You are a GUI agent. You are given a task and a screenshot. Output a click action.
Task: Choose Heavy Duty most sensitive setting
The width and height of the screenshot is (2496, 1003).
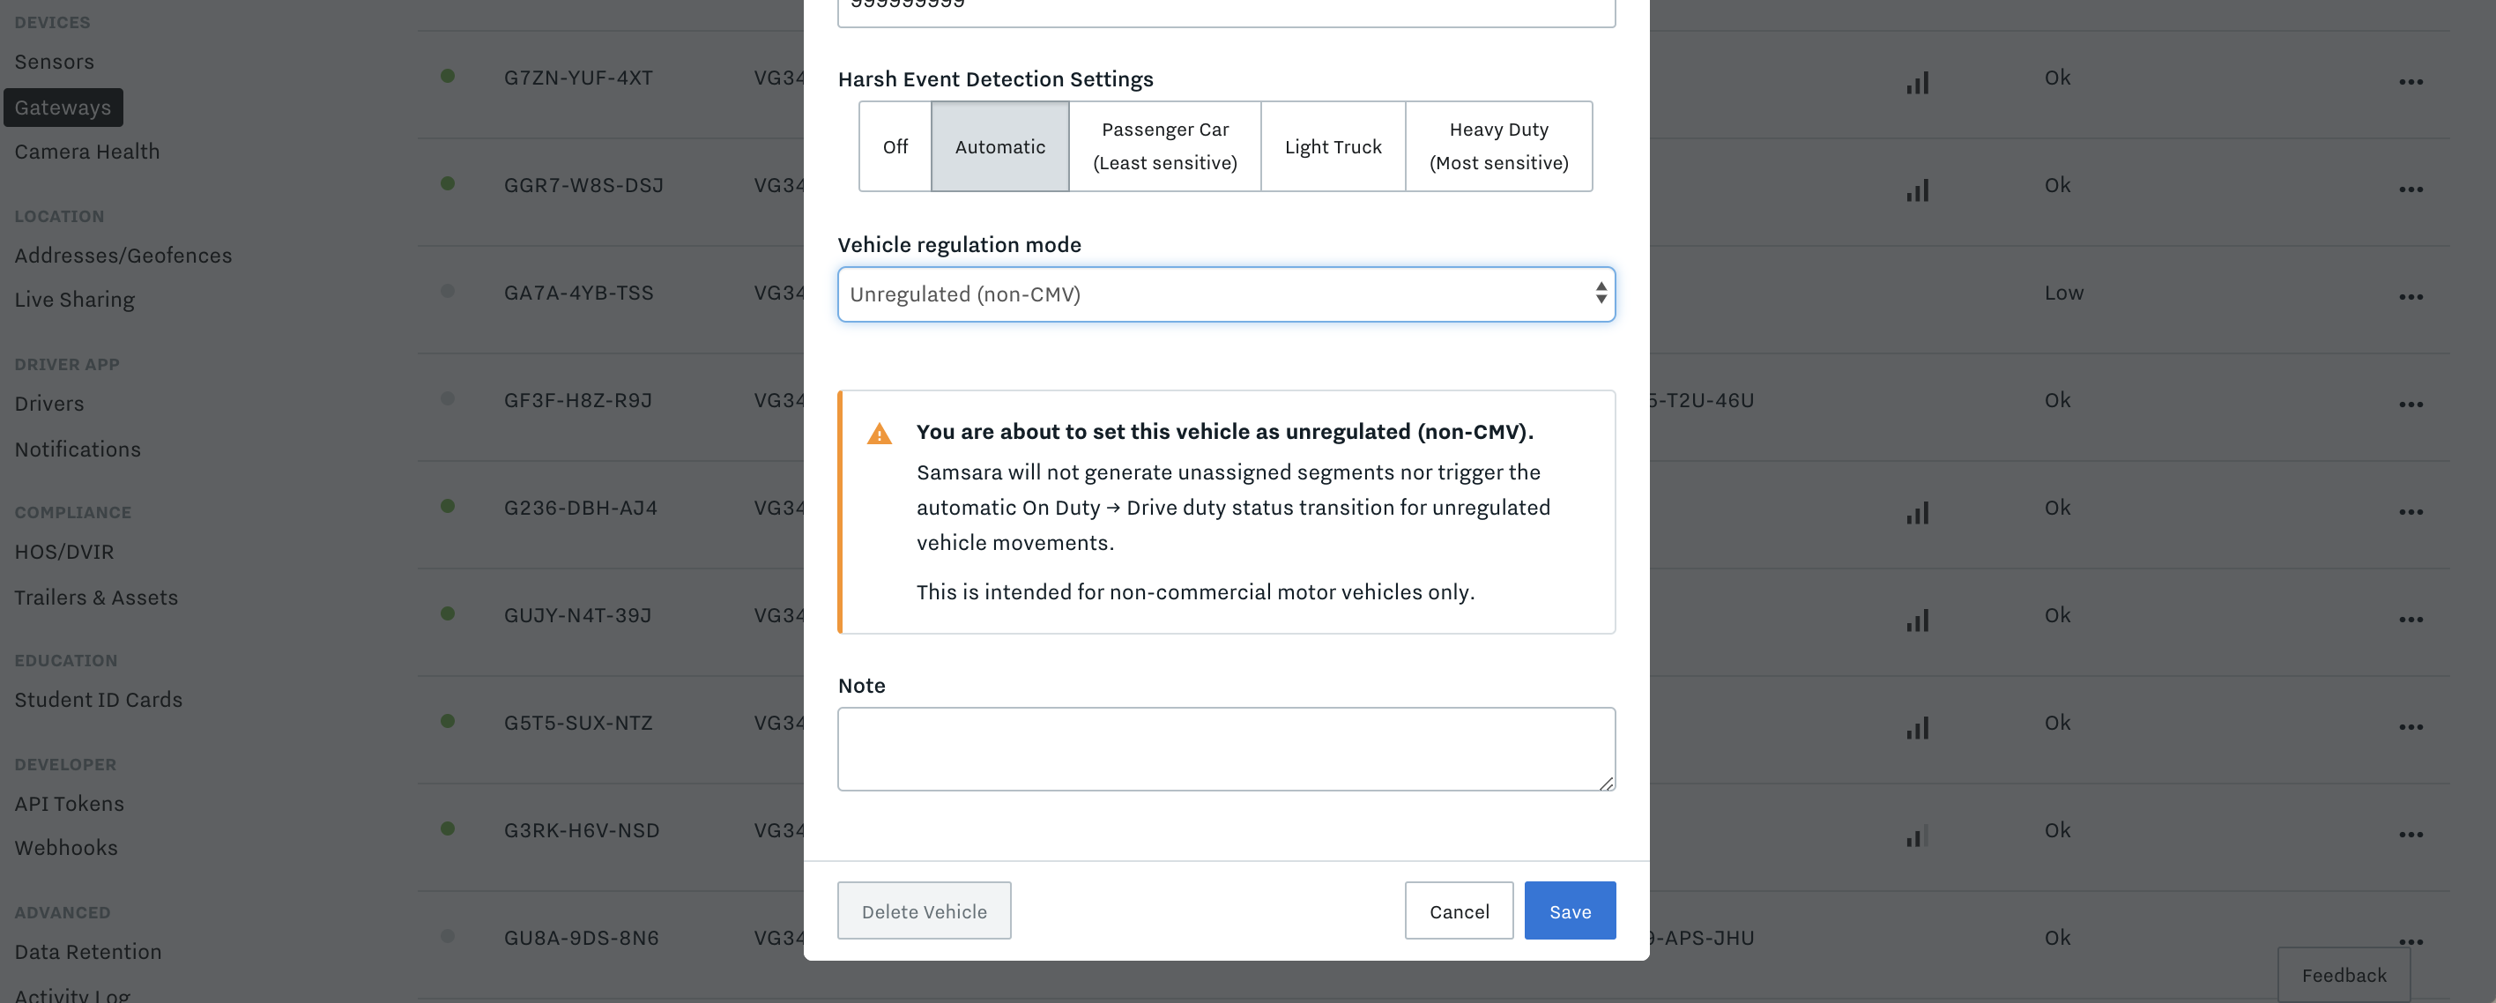click(x=1499, y=146)
